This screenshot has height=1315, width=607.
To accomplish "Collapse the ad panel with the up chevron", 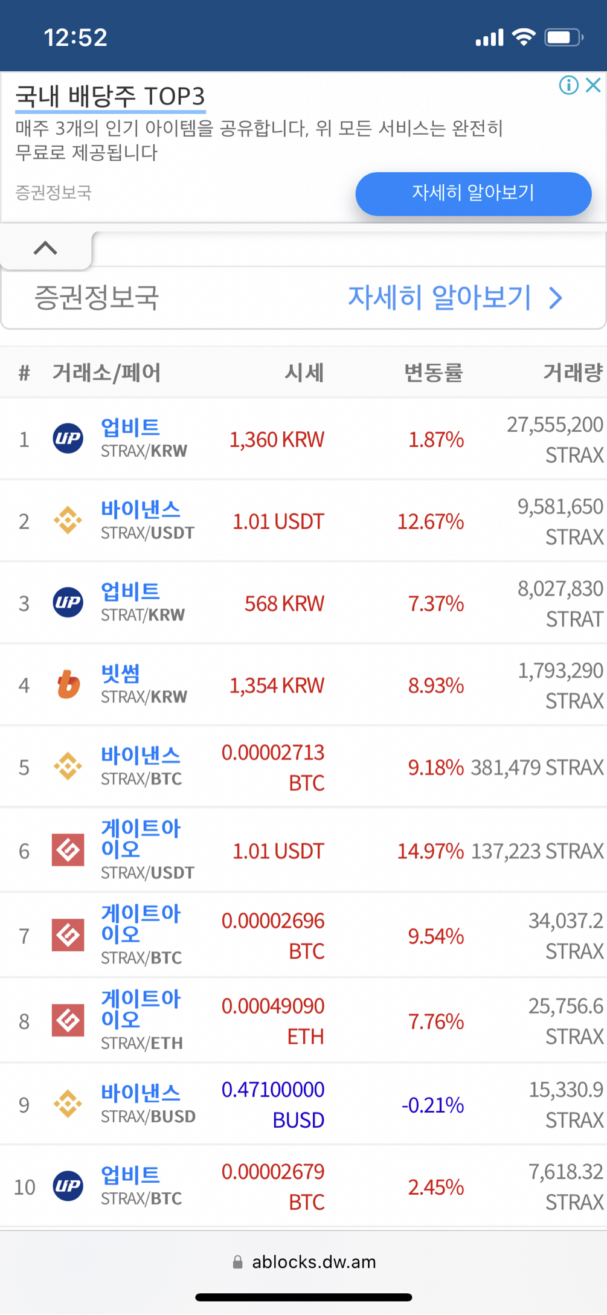I will pyautogui.click(x=45, y=248).
